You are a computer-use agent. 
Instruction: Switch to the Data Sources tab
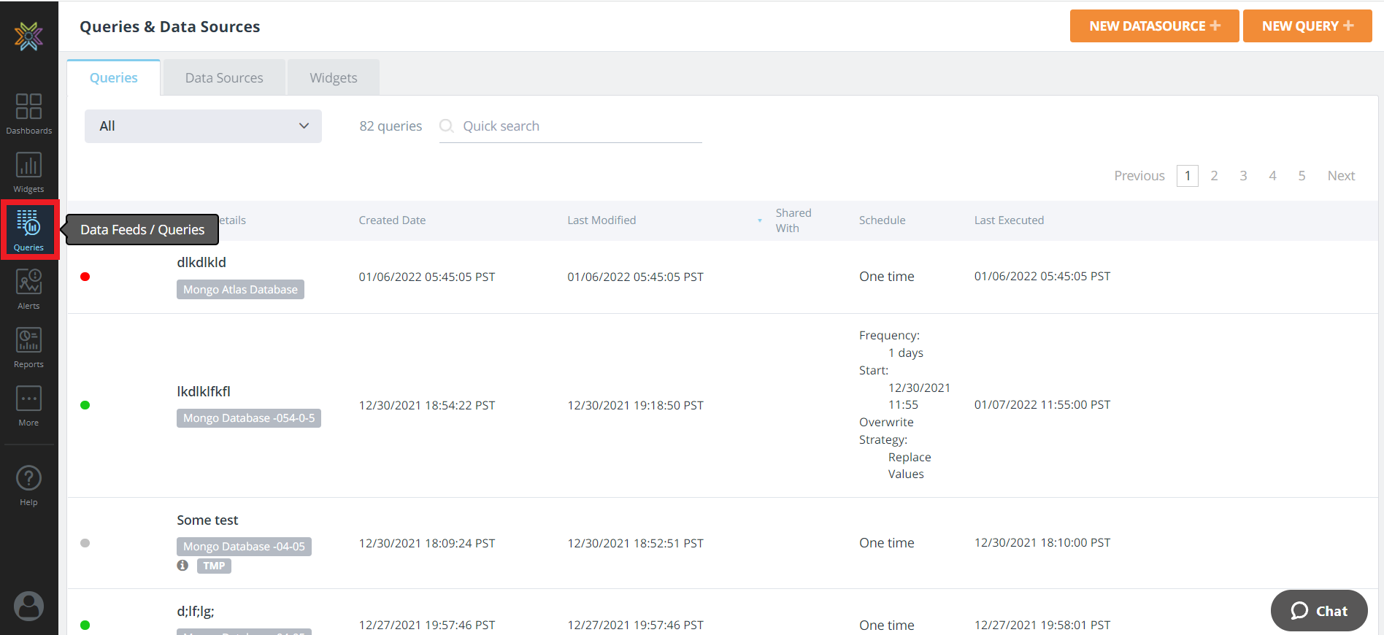(x=223, y=78)
